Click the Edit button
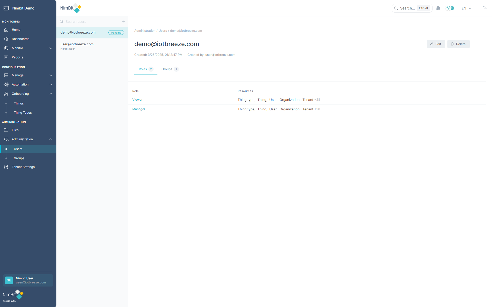492x307 pixels. pos(436,44)
